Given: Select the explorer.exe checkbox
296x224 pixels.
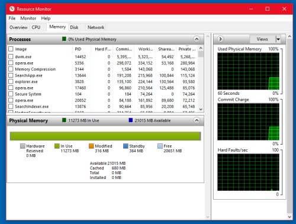Looking at the screenshot, I should tap(11, 82).
